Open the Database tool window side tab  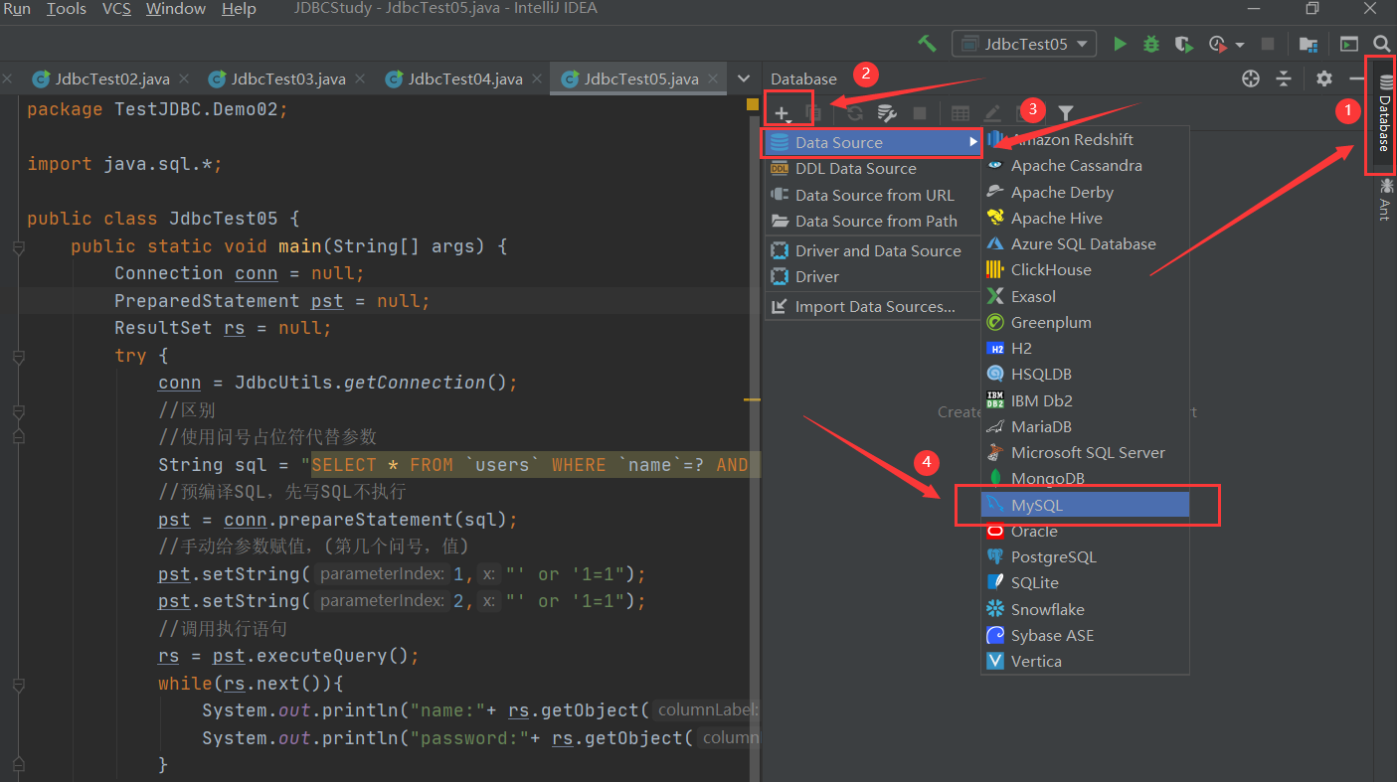(x=1383, y=112)
